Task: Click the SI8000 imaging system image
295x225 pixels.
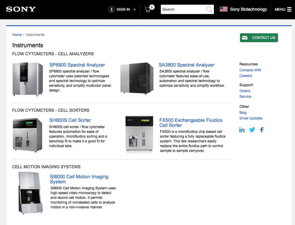Action: [30, 193]
